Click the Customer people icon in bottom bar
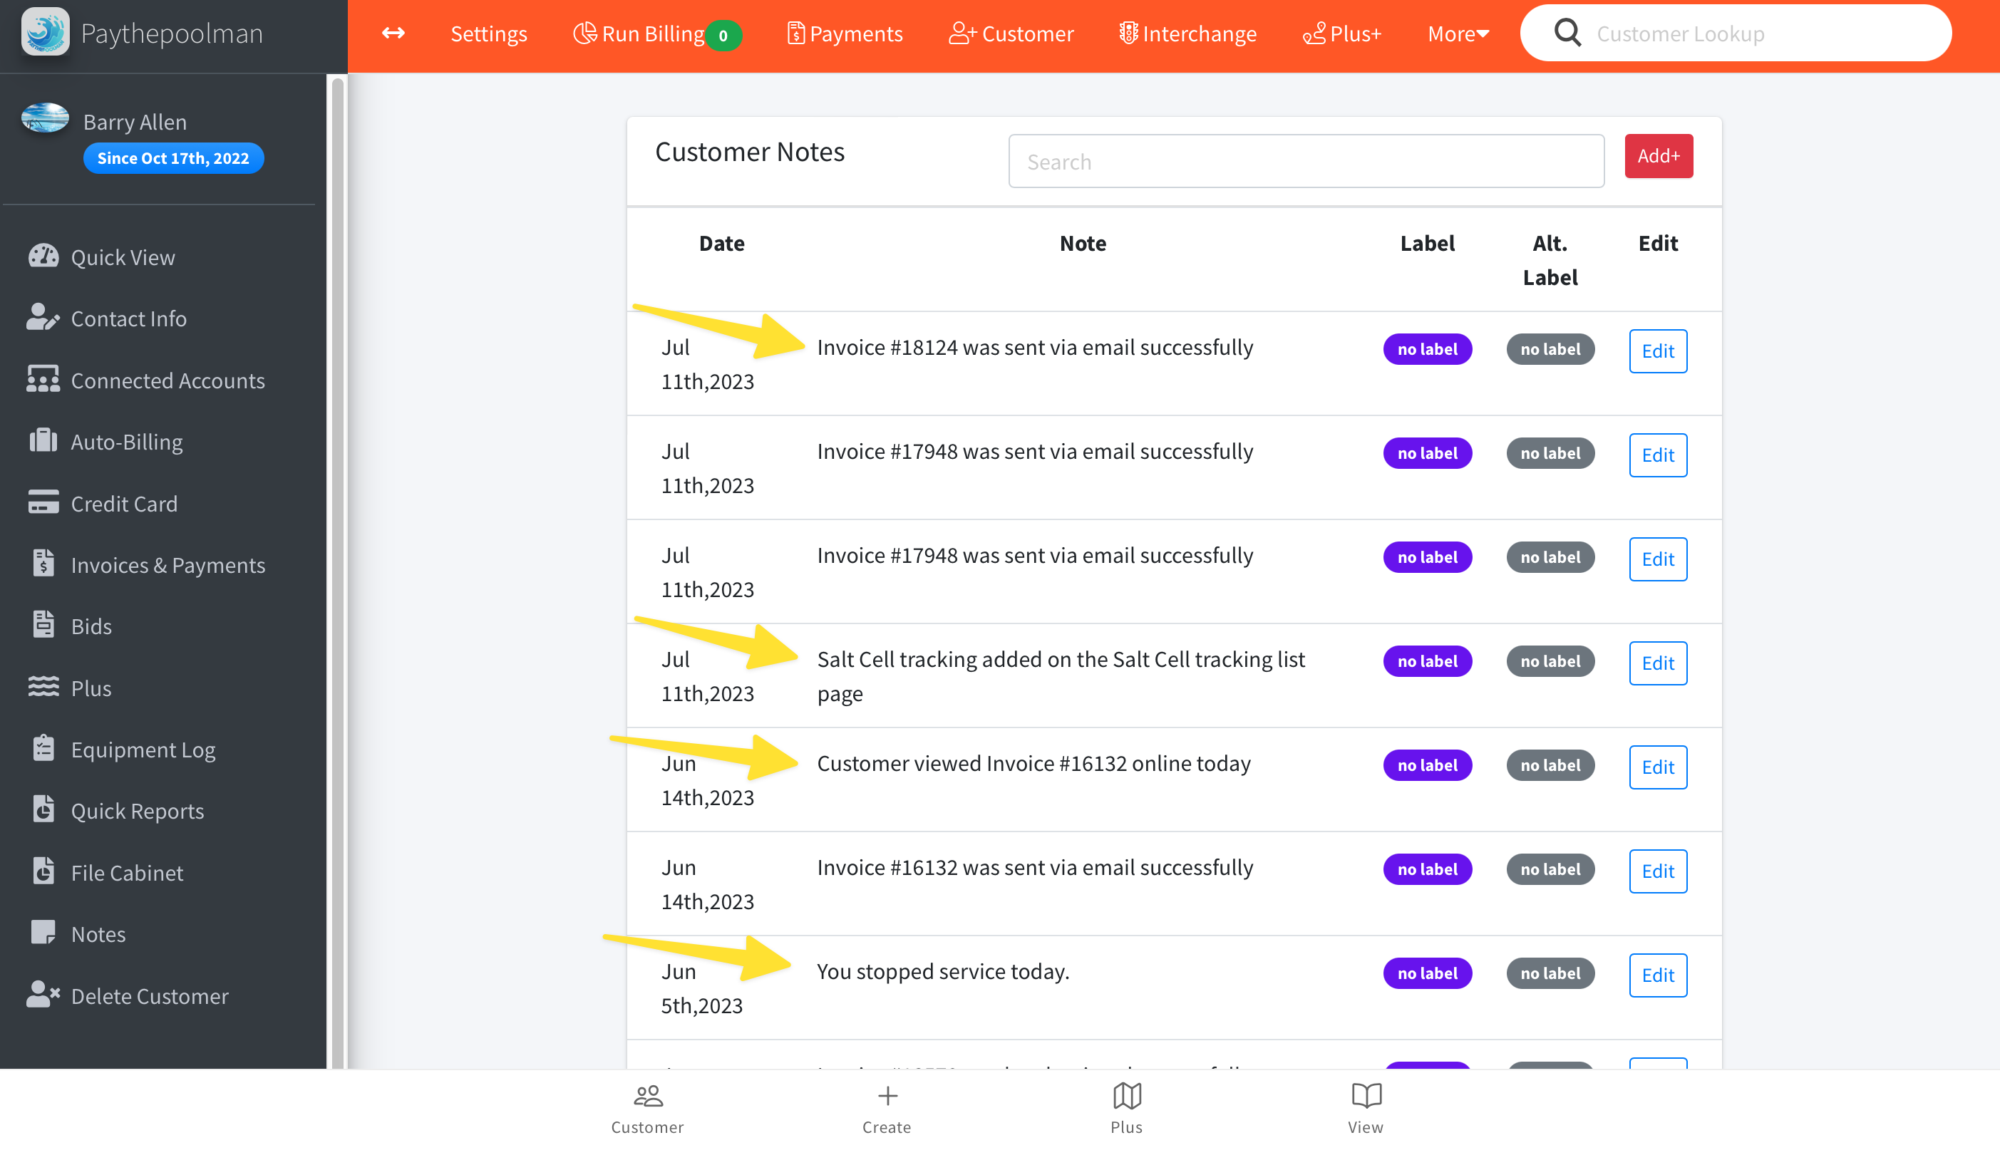This screenshot has height=1150, width=2000. [x=648, y=1096]
